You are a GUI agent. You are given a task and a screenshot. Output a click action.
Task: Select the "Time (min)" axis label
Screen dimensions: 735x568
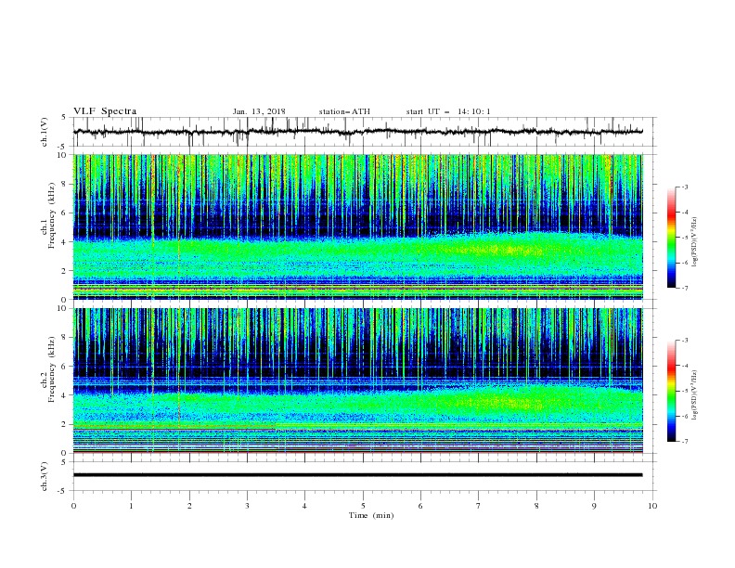(371, 515)
